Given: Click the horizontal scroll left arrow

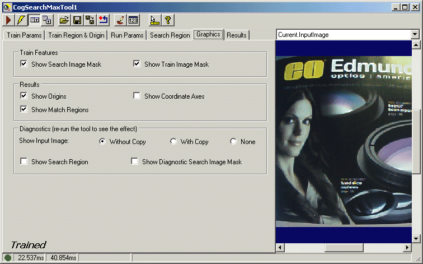Looking at the screenshot, I should click(x=280, y=247).
